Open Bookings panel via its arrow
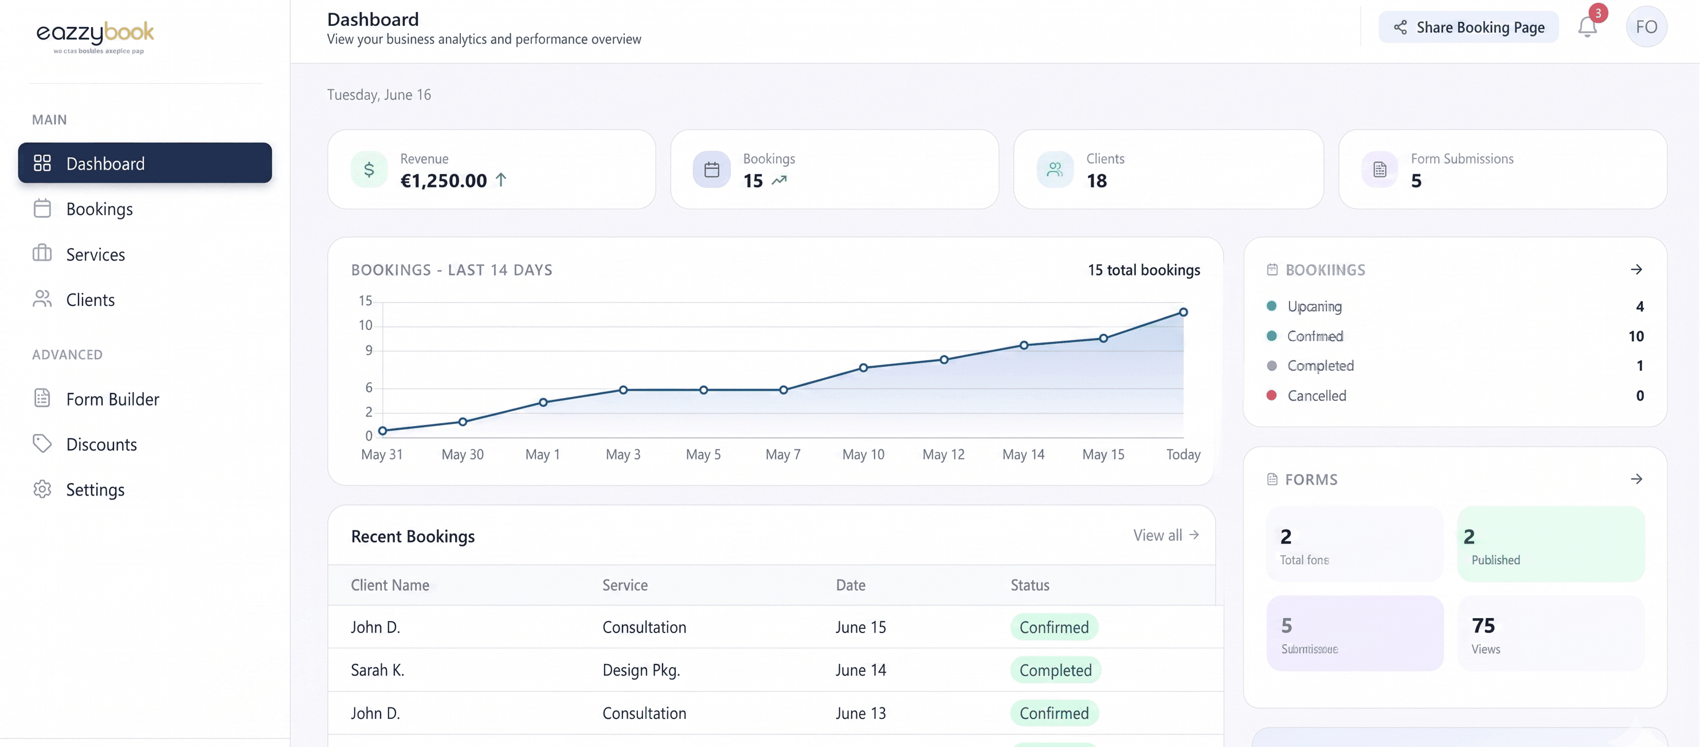This screenshot has width=1700, height=747. tap(1636, 269)
